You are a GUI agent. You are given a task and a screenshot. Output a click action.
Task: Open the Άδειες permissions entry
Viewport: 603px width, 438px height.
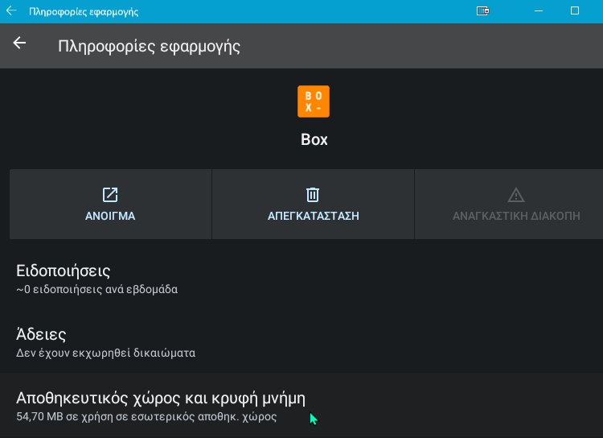point(301,342)
